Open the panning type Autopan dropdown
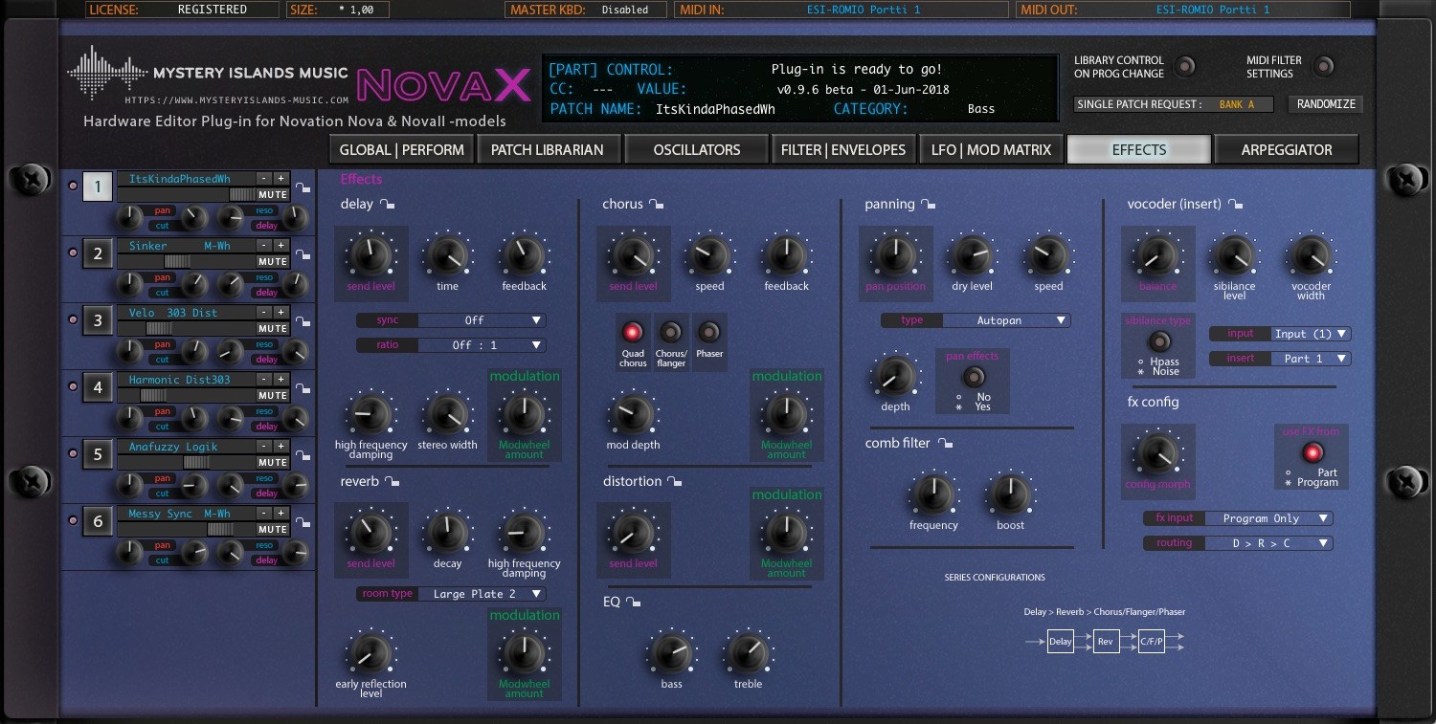1436x724 pixels. pyautogui.click(x=1005, y=319)
